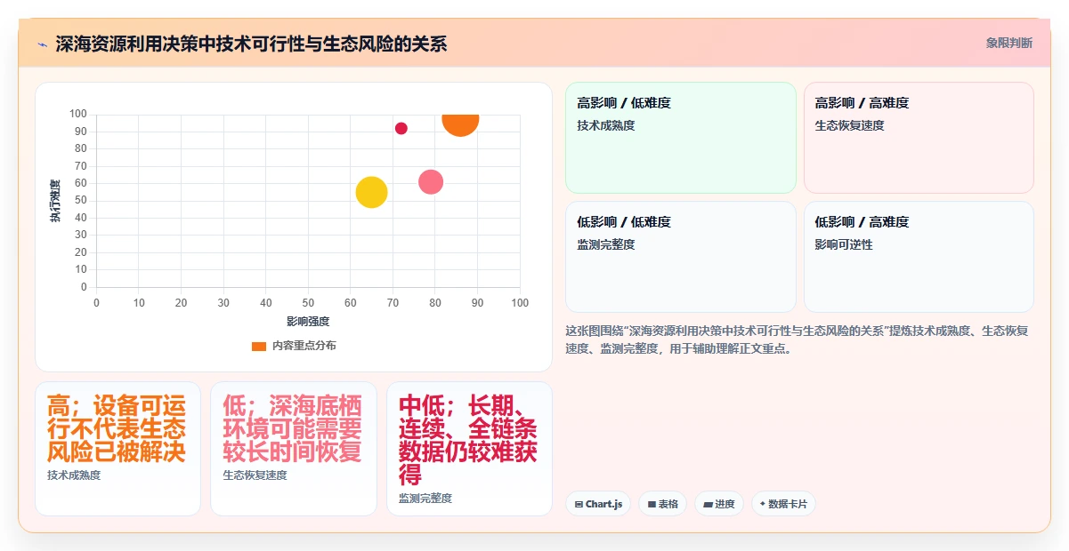The image size is (1069, 551).
Task: Click the 执行难度 y-axis title
Action: click(55, 201)
